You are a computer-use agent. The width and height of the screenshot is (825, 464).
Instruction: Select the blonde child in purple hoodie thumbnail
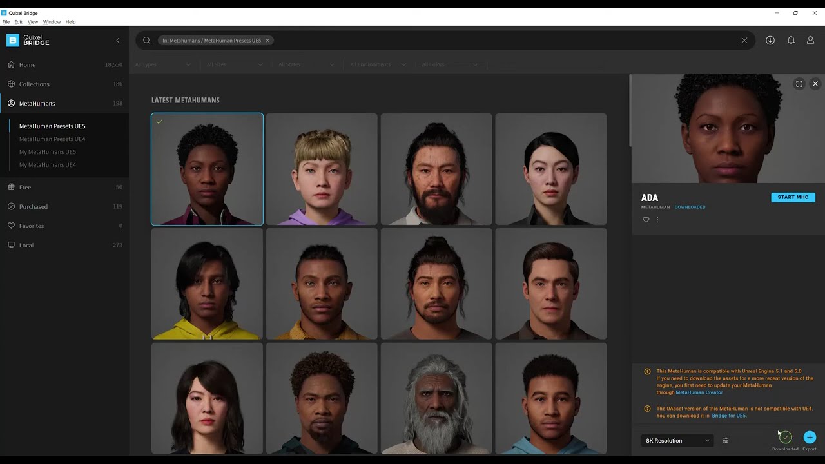click(322, 169)
